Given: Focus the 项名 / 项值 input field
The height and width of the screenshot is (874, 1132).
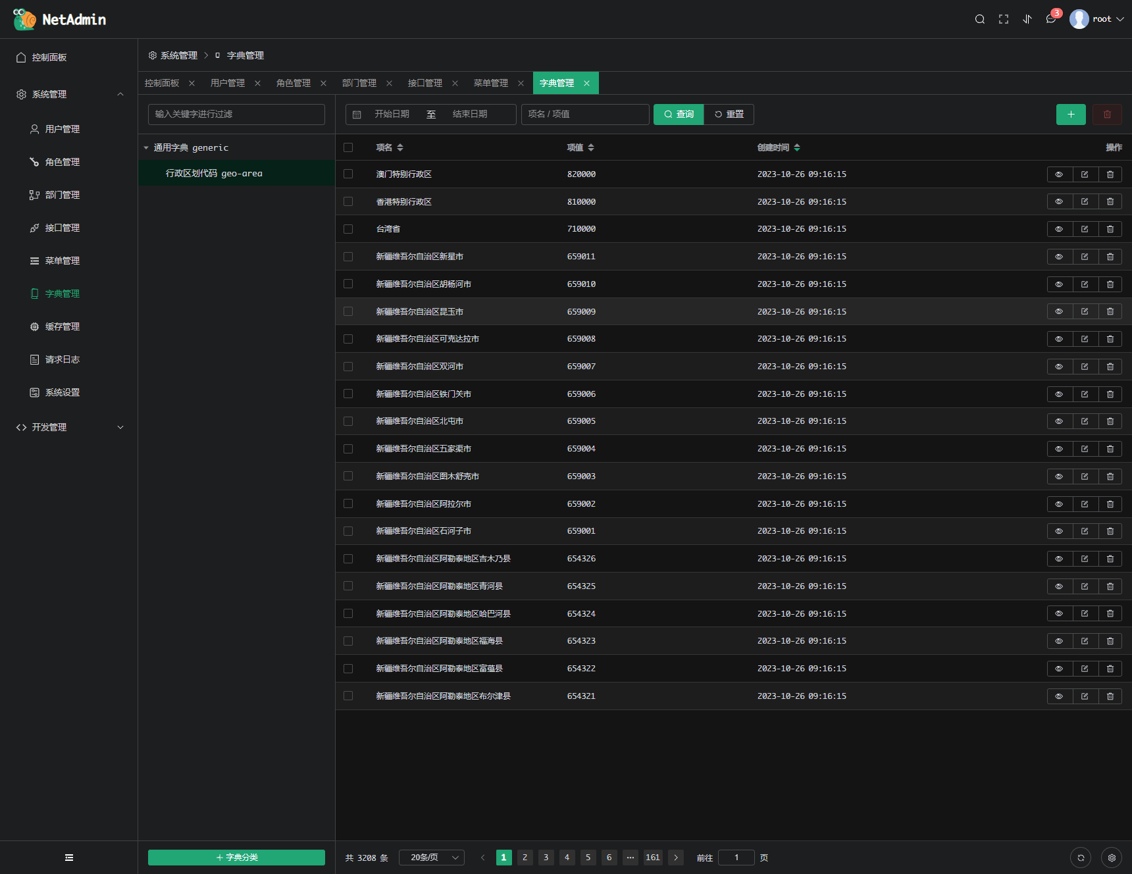Looking at the screenshot, I should [x=584, y=115].
